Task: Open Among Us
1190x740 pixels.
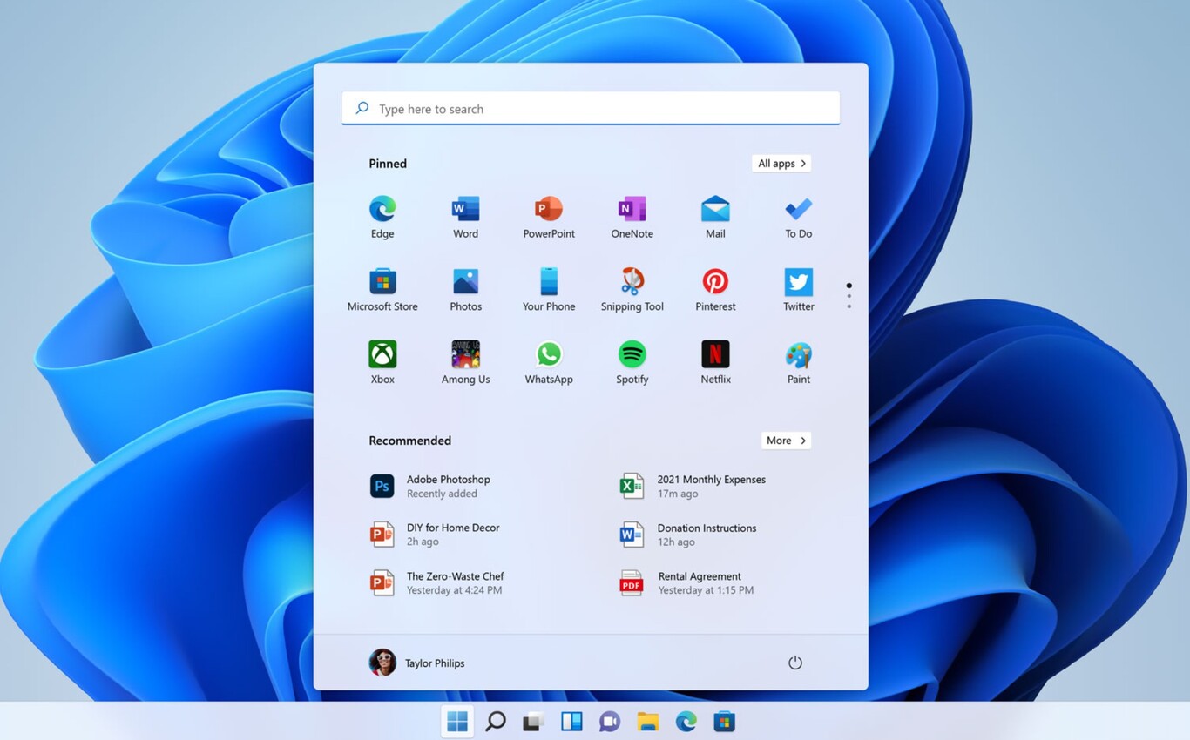Action: click(465, 354)
